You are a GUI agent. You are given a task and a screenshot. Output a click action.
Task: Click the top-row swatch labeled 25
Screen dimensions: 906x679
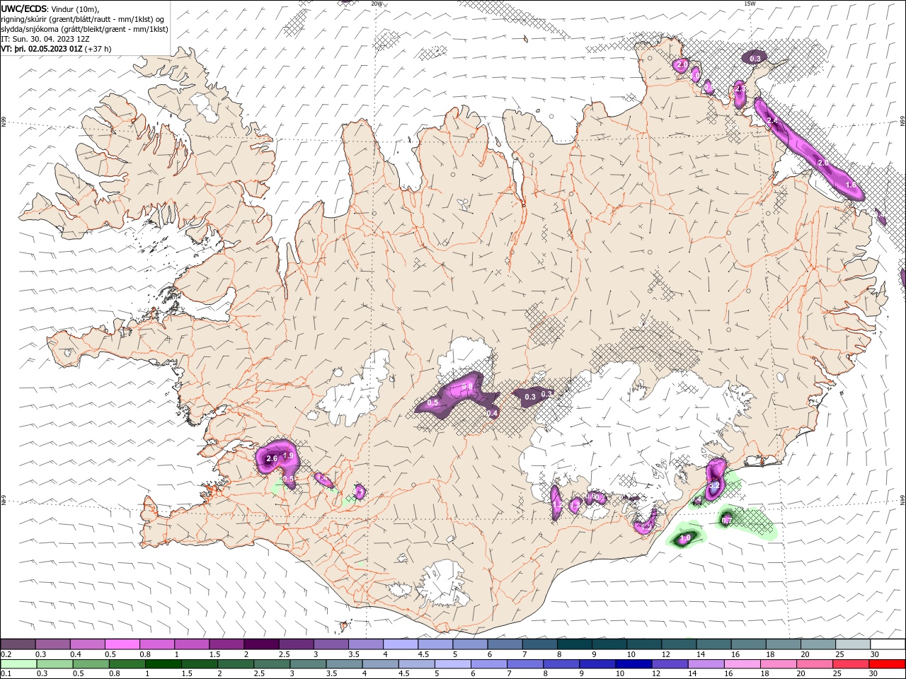click(x=853, y=644)
